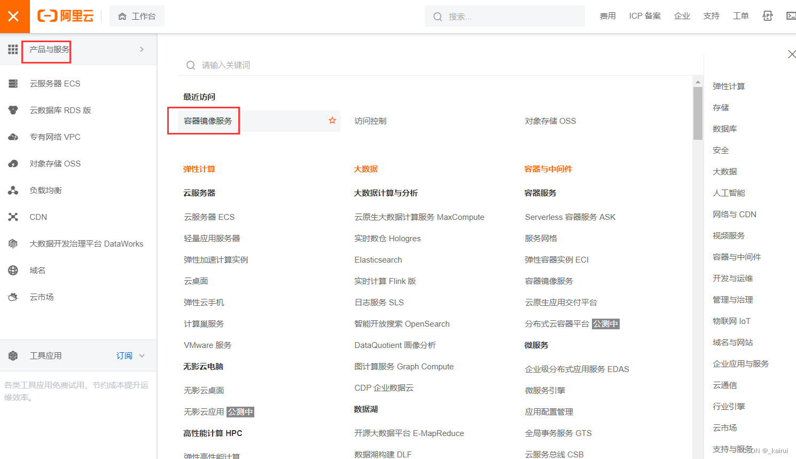Open 开源大数据平台 E-MapReduce
The width and height of the screenshot is (796, 459).
coord(409,433)
